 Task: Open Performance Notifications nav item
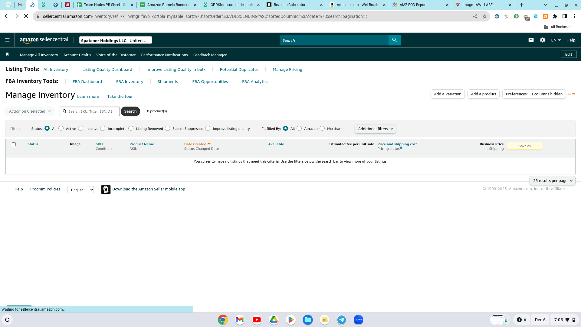pyautogui.click(x=165, y=55)
